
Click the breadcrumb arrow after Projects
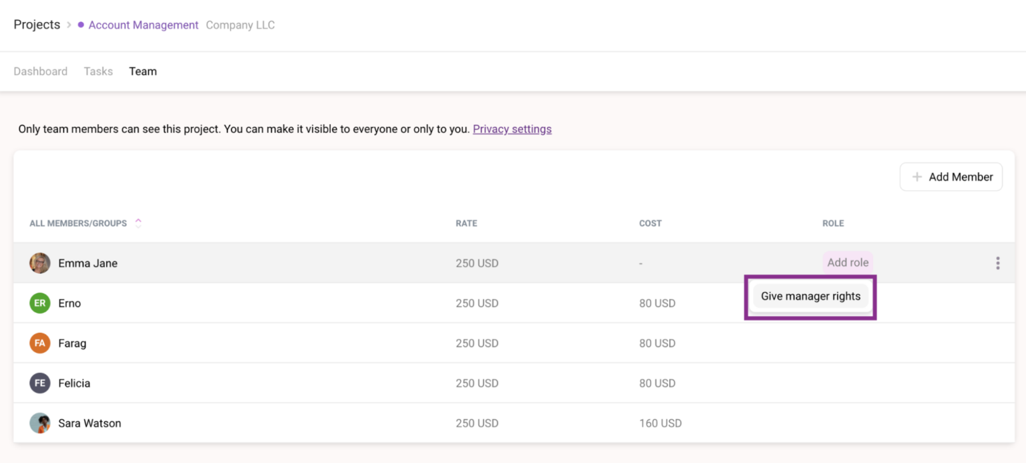[x=69, y=25]
